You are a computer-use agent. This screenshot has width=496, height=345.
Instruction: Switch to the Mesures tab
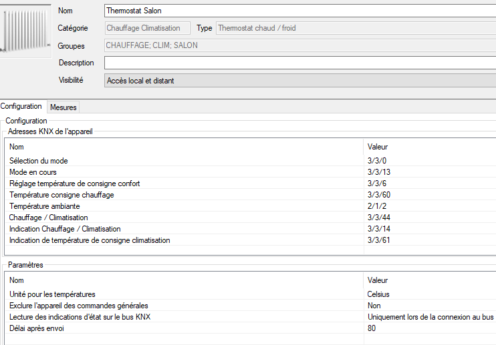pos(64,107)
